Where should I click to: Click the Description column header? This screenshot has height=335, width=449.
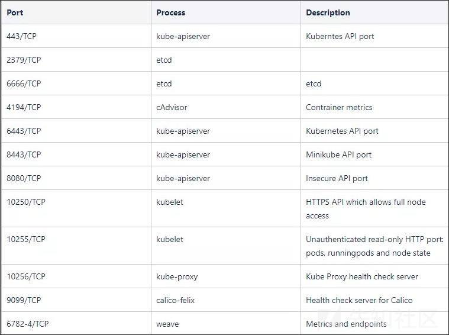328,12
